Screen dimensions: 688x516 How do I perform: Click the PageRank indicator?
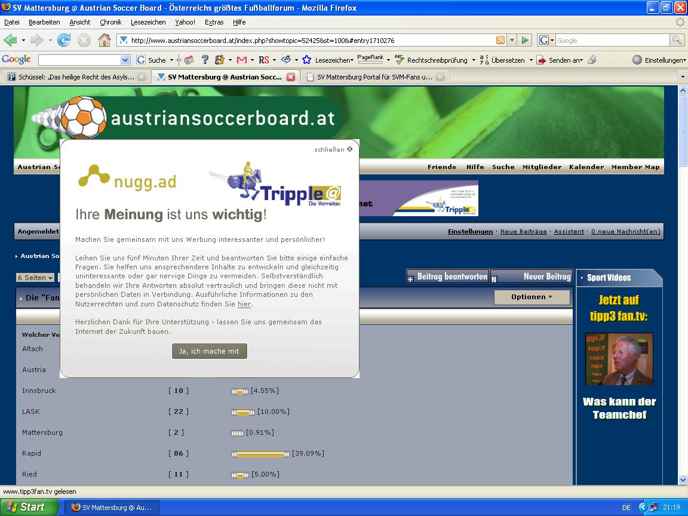(370, 59)
